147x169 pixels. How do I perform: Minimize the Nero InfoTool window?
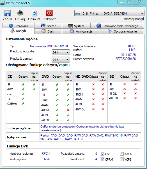coord(121,2)
